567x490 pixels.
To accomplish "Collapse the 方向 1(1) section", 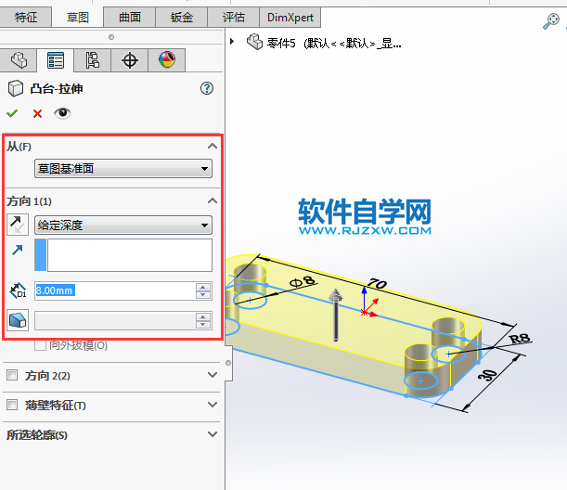I will click(x=213, y=200).
